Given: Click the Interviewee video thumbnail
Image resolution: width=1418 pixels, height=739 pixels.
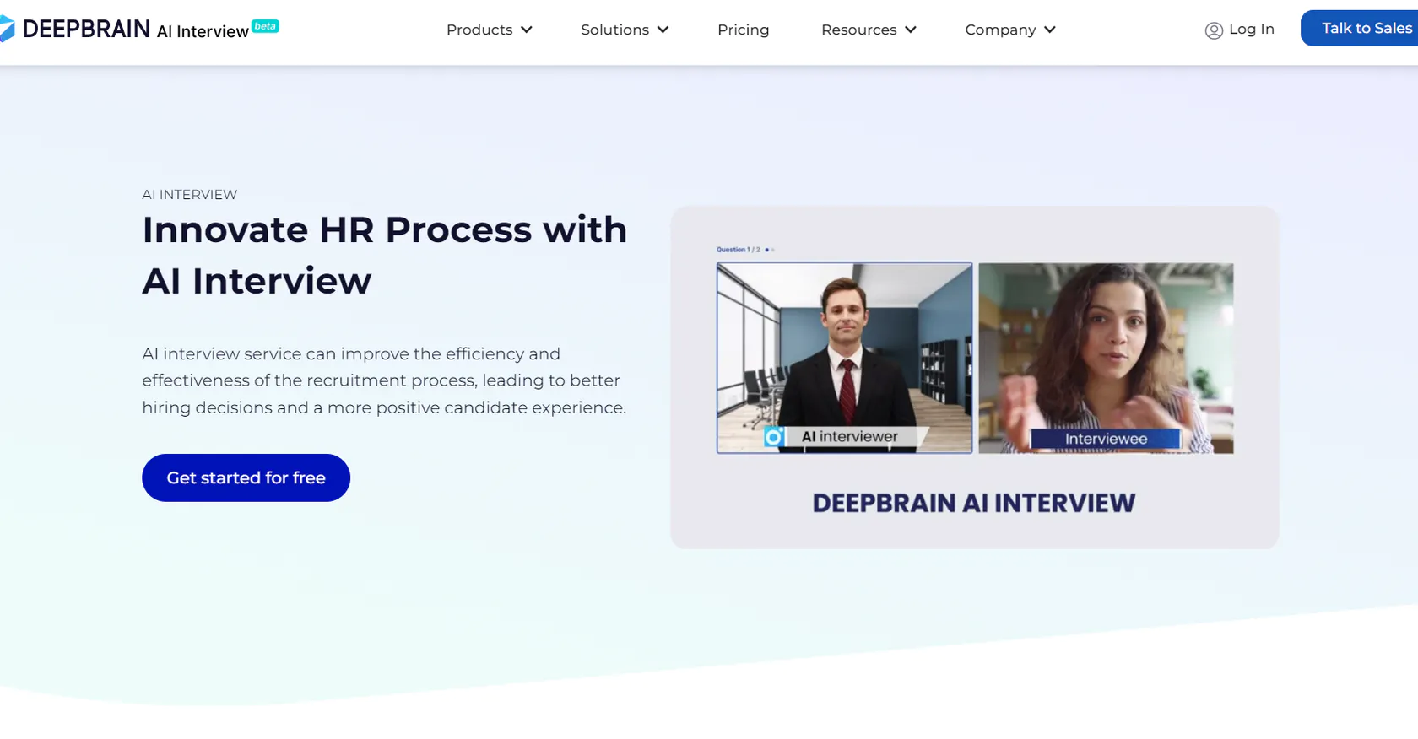Looking at the screenshot, I should click(1106, 358).
